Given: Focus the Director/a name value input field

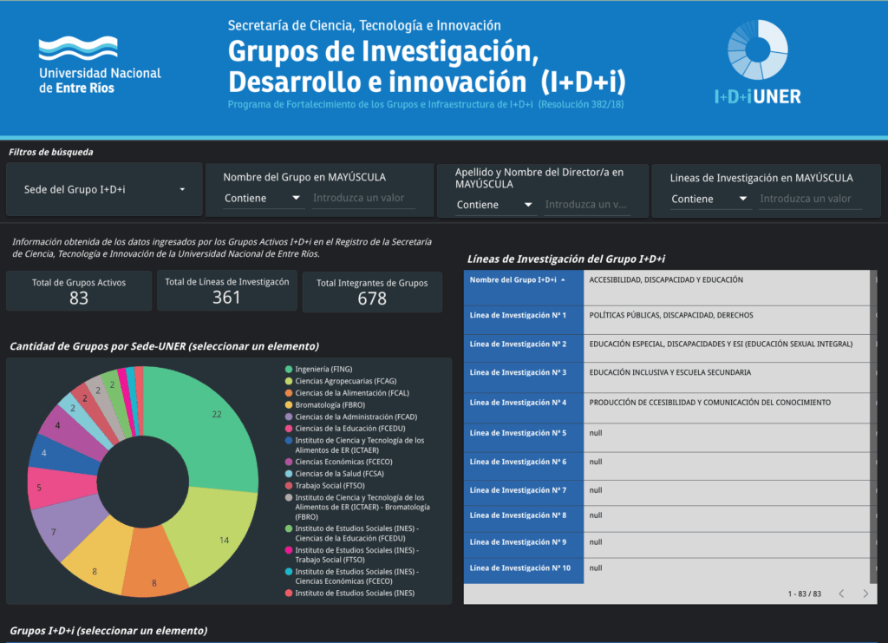Looking at the screenshot, I should 587,205.
